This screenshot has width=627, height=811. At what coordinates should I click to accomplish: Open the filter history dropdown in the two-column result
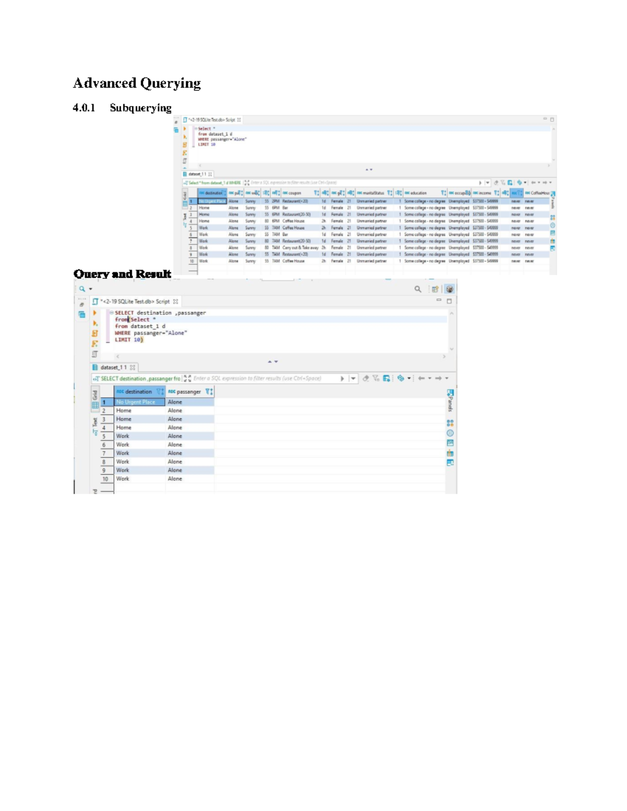[353, 379]
